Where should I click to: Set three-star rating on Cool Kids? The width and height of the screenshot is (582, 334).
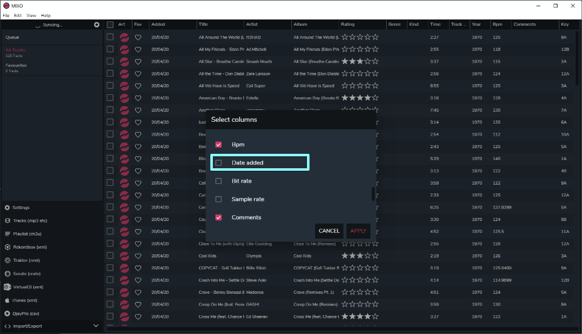[x=360, y=256]
